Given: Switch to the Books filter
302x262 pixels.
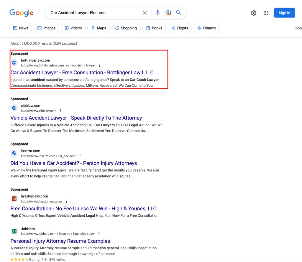Looking at the screenshot, I should pos(154,28).
